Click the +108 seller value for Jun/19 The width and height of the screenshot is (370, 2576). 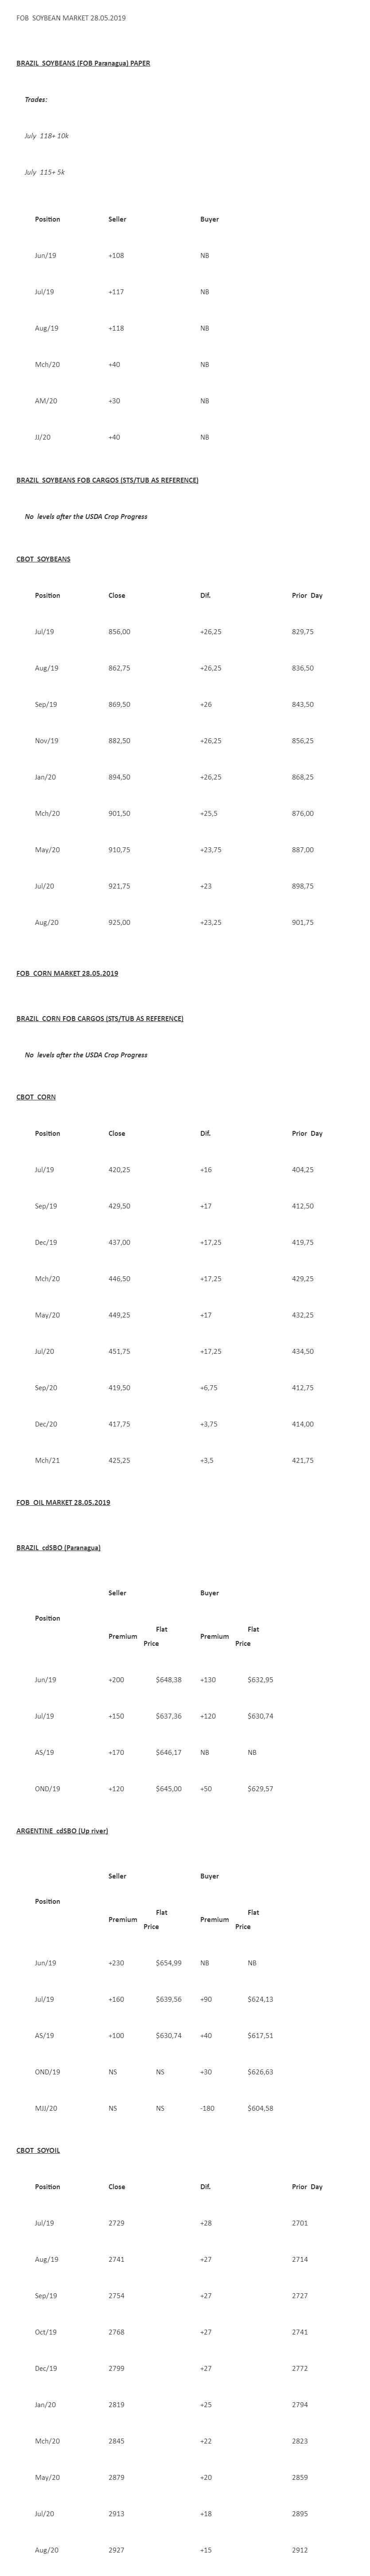[116, 256]
